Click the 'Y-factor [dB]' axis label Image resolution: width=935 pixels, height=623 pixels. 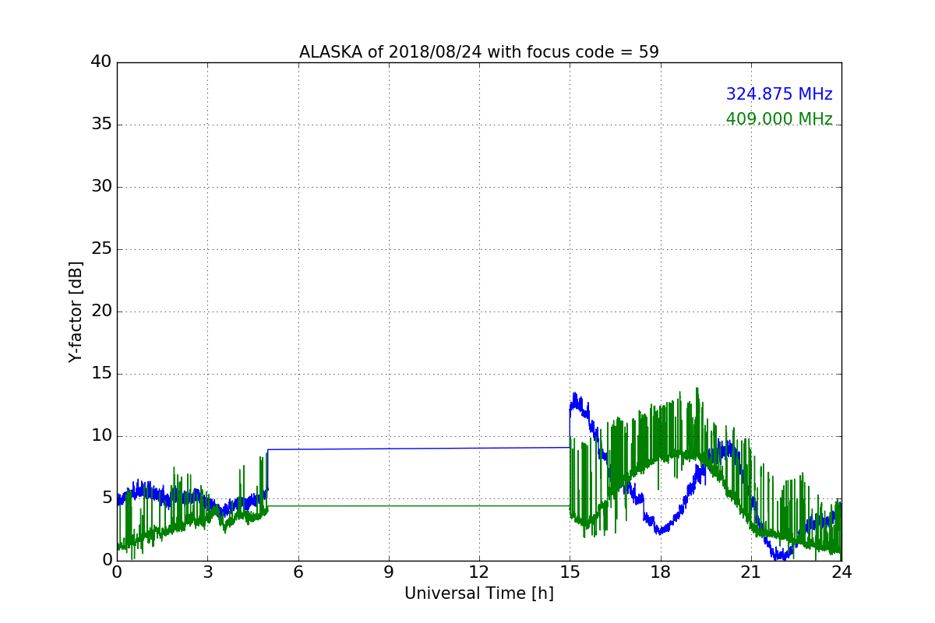tap(76, 311)
